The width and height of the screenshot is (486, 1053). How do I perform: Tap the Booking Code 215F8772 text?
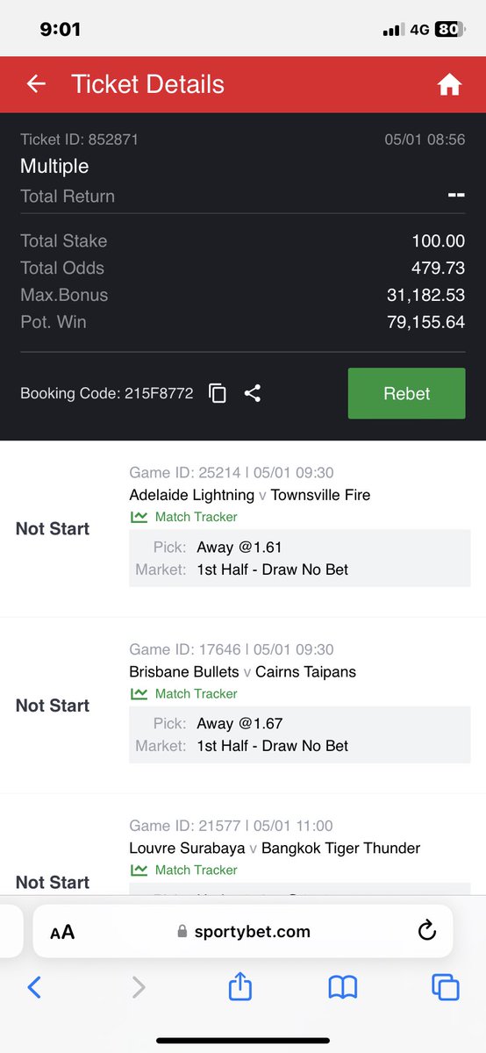pyautogui.click(x=107, y=393)
